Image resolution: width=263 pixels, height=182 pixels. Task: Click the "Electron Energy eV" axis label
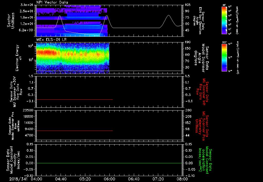[18, 58]
